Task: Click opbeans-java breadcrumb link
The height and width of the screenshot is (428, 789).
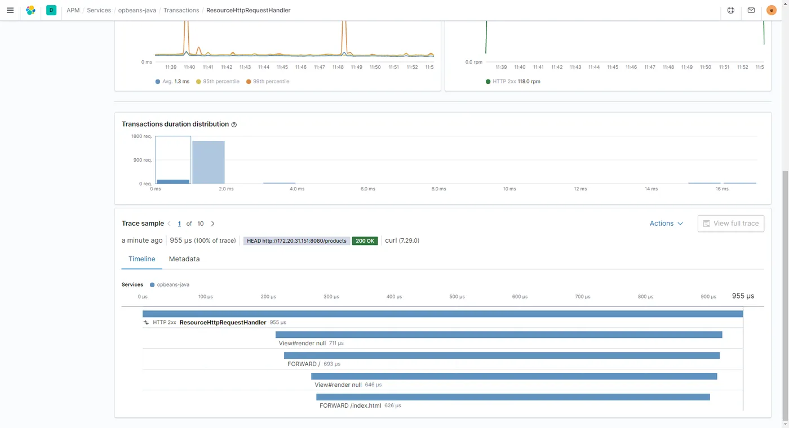Action: pyautogui.click(x=137, y=10)
